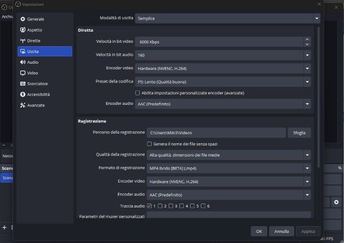Screen dimensions: 344x243
Task: Expand the Formato di registrazione dropdown
Action: [x=228, y=168]
